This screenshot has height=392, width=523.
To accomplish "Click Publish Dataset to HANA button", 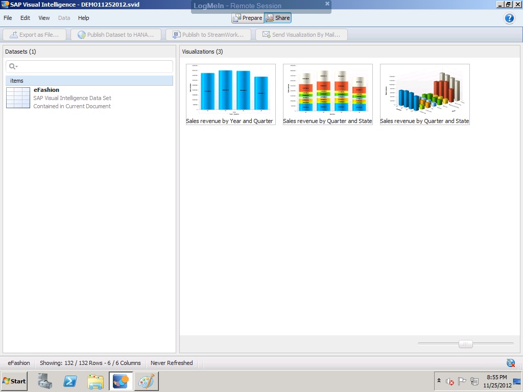I will click(x=116, y=35).
